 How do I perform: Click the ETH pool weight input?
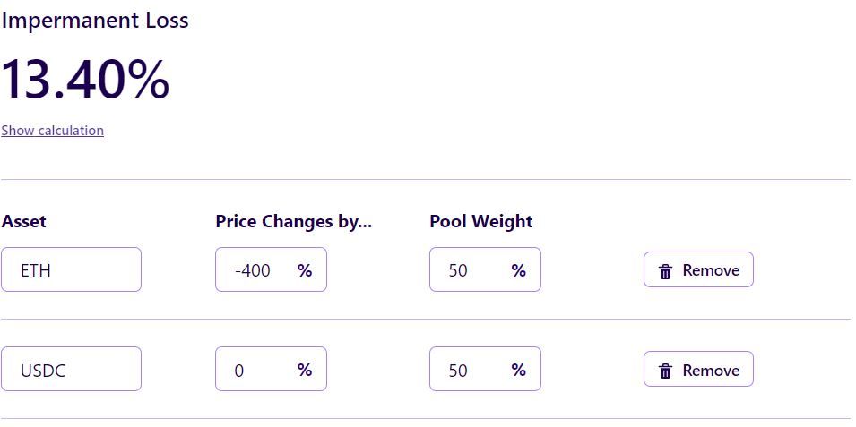point(466,270)
